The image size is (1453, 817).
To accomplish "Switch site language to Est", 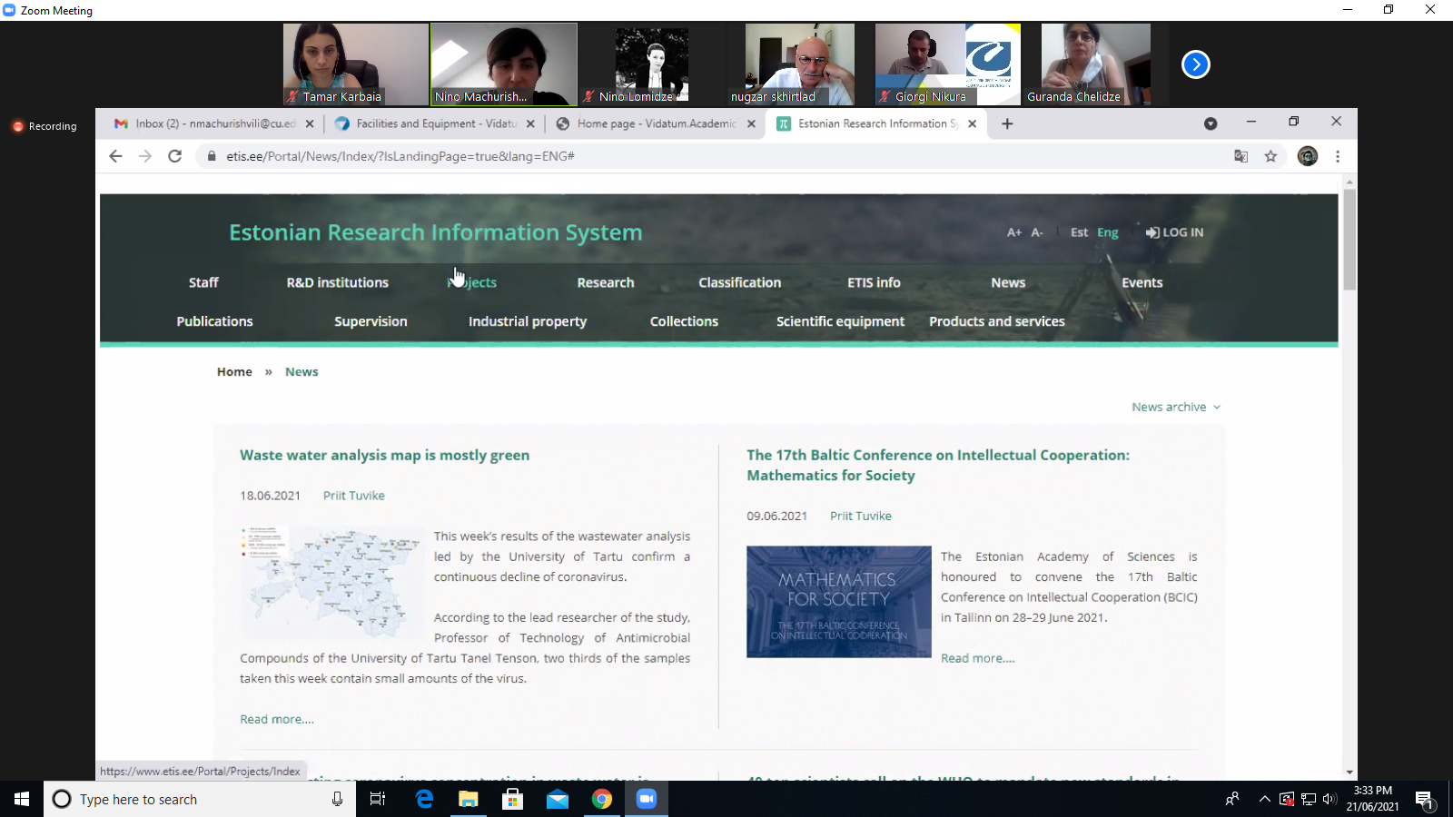I will 1079,232.
